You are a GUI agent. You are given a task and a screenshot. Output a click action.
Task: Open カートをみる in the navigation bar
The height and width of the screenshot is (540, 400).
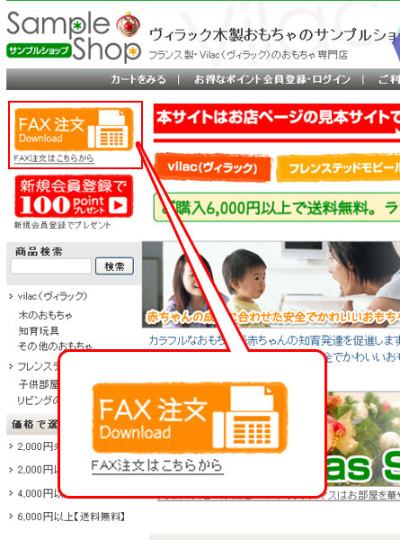click(138, 79)
